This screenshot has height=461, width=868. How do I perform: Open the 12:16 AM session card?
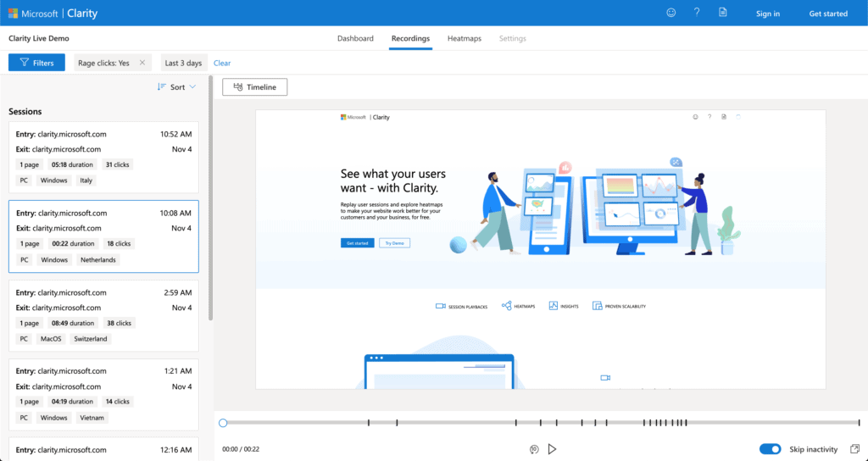(x=103, y=449)
